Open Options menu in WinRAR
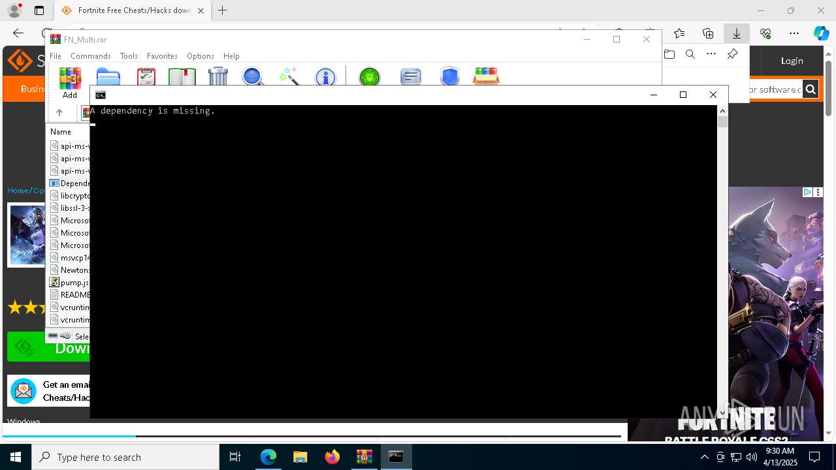This screenshot has width=836, height=470. 200,56
